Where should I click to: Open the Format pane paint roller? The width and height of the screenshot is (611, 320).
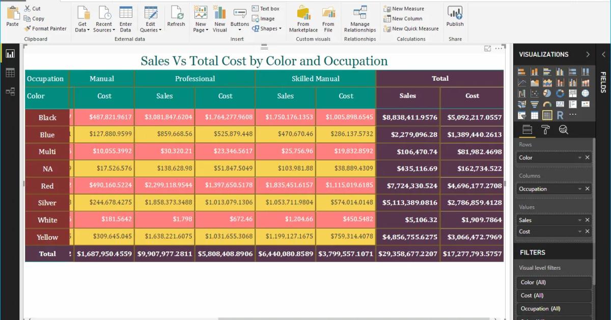click(545, 130)
